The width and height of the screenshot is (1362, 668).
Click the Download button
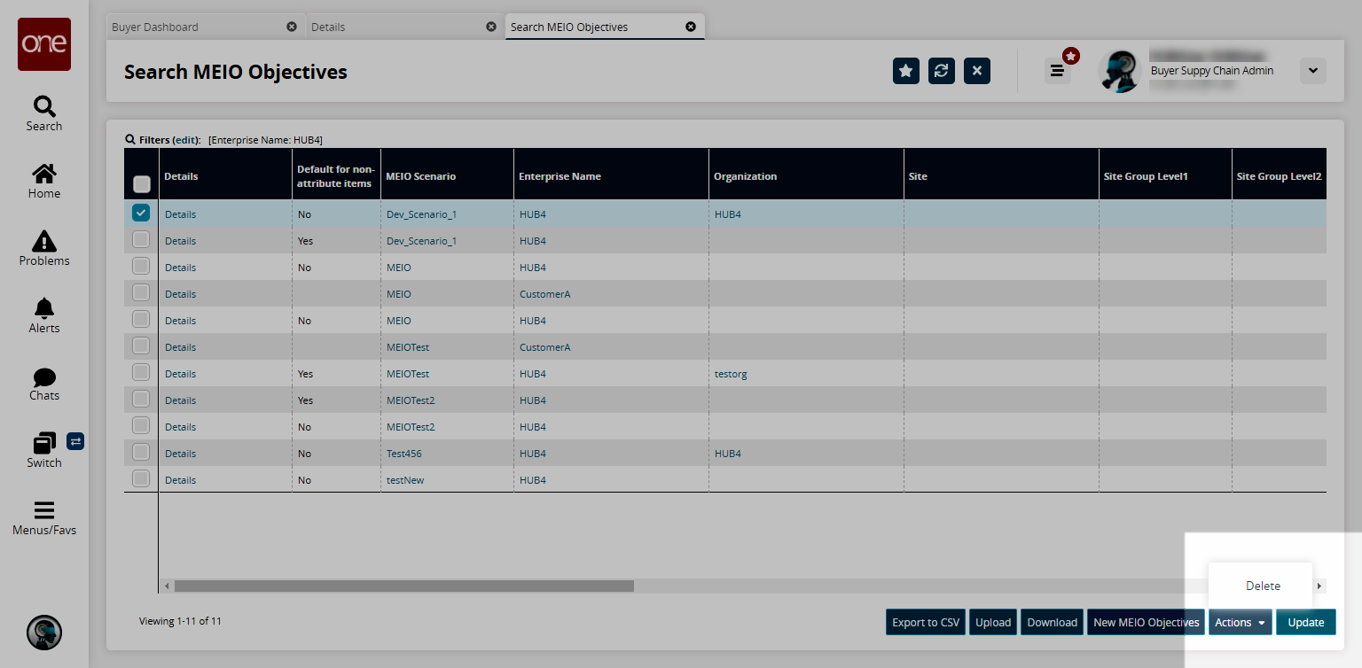point(1052,622)
